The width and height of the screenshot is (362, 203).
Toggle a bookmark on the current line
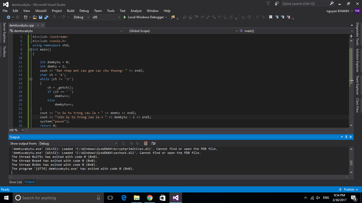271,17
